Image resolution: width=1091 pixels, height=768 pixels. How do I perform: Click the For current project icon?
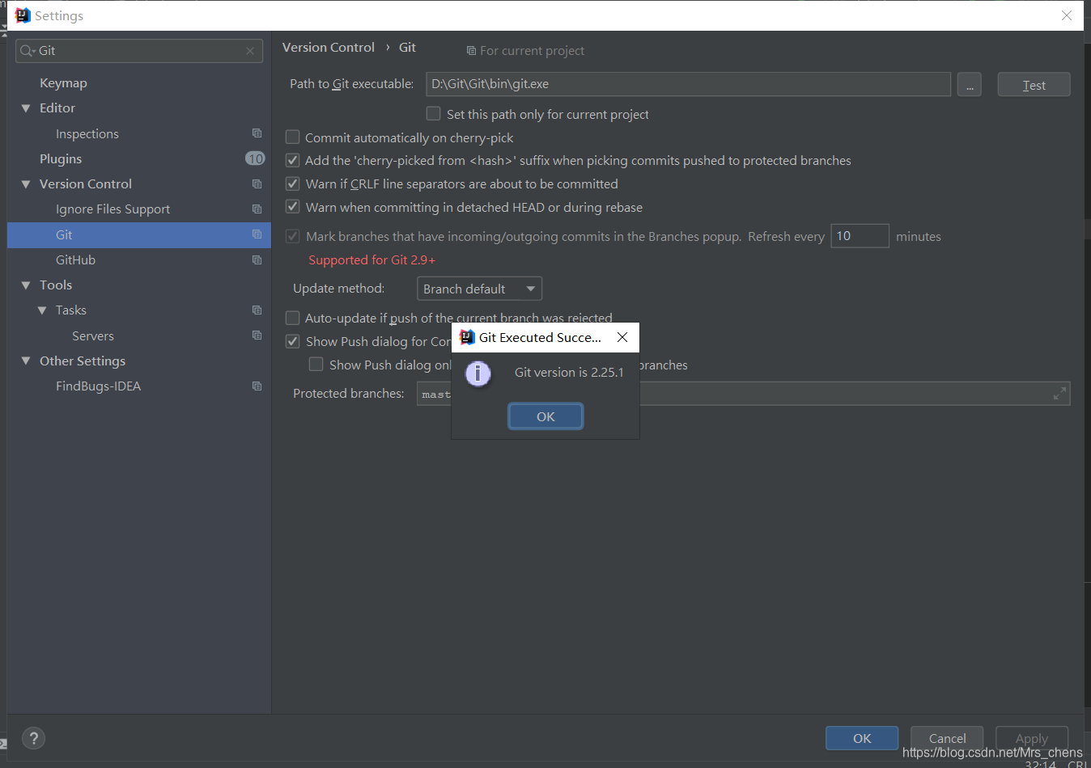point(471,51)
